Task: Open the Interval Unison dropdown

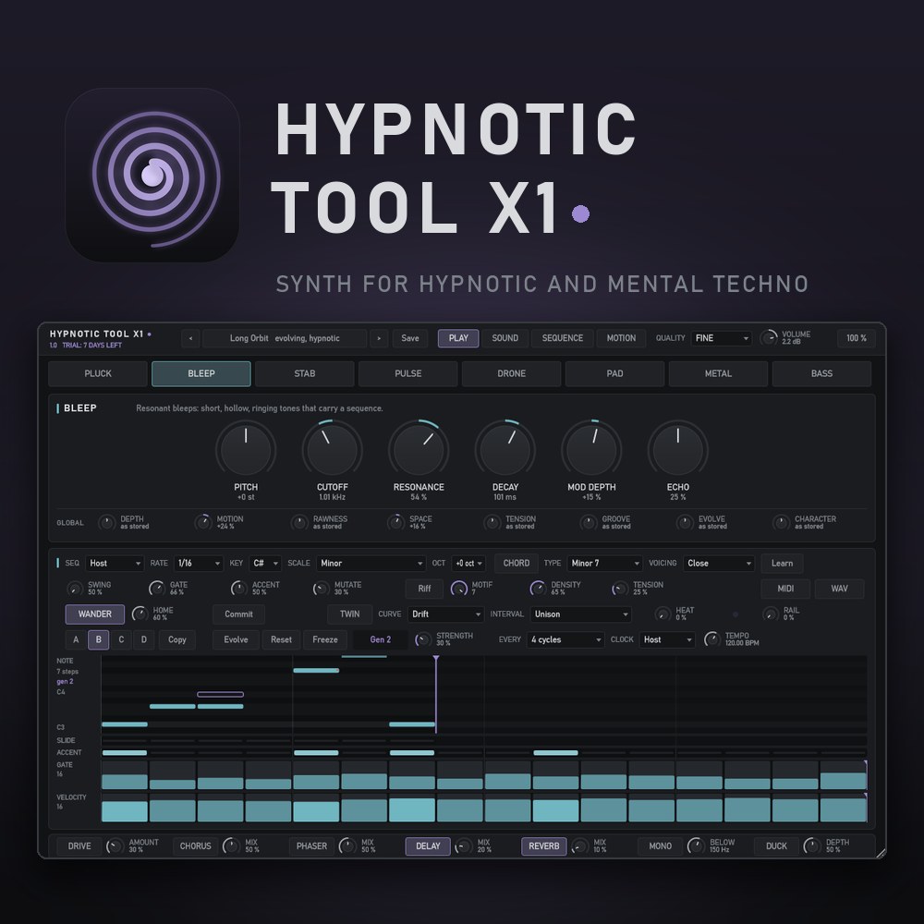Action: [580, 614]
